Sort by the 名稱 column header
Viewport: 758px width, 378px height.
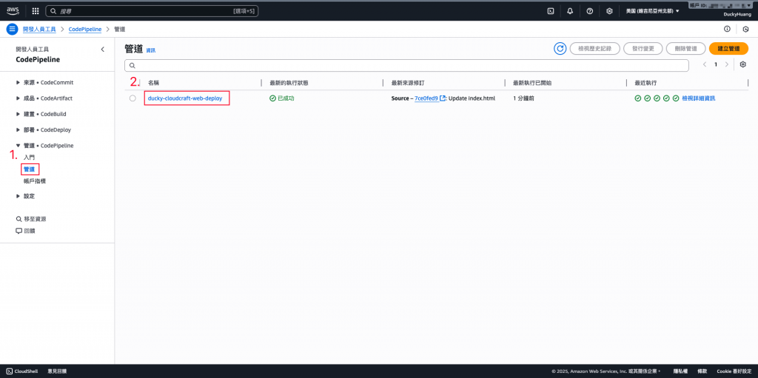[x=153, y=83]
